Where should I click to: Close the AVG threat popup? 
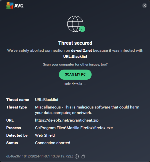tap(144, 6)
